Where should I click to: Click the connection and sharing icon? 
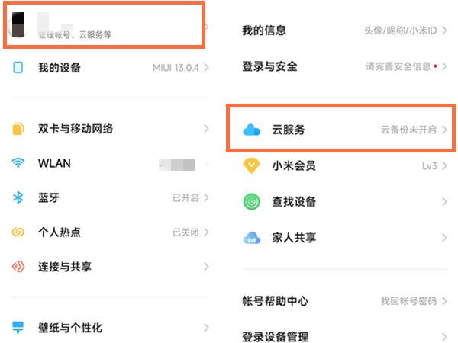19,267
